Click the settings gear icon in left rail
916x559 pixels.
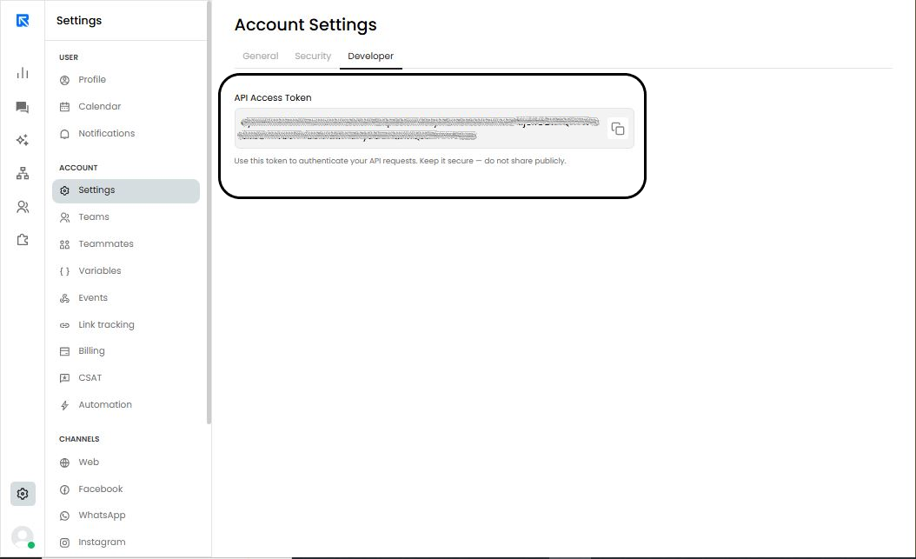pyautogui.click(x=23, y=494)
